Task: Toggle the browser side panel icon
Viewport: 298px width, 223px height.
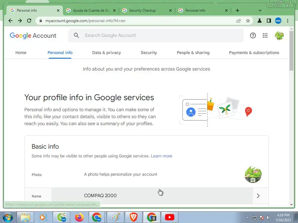Action: pyautogui.click(x=269, y=21)
